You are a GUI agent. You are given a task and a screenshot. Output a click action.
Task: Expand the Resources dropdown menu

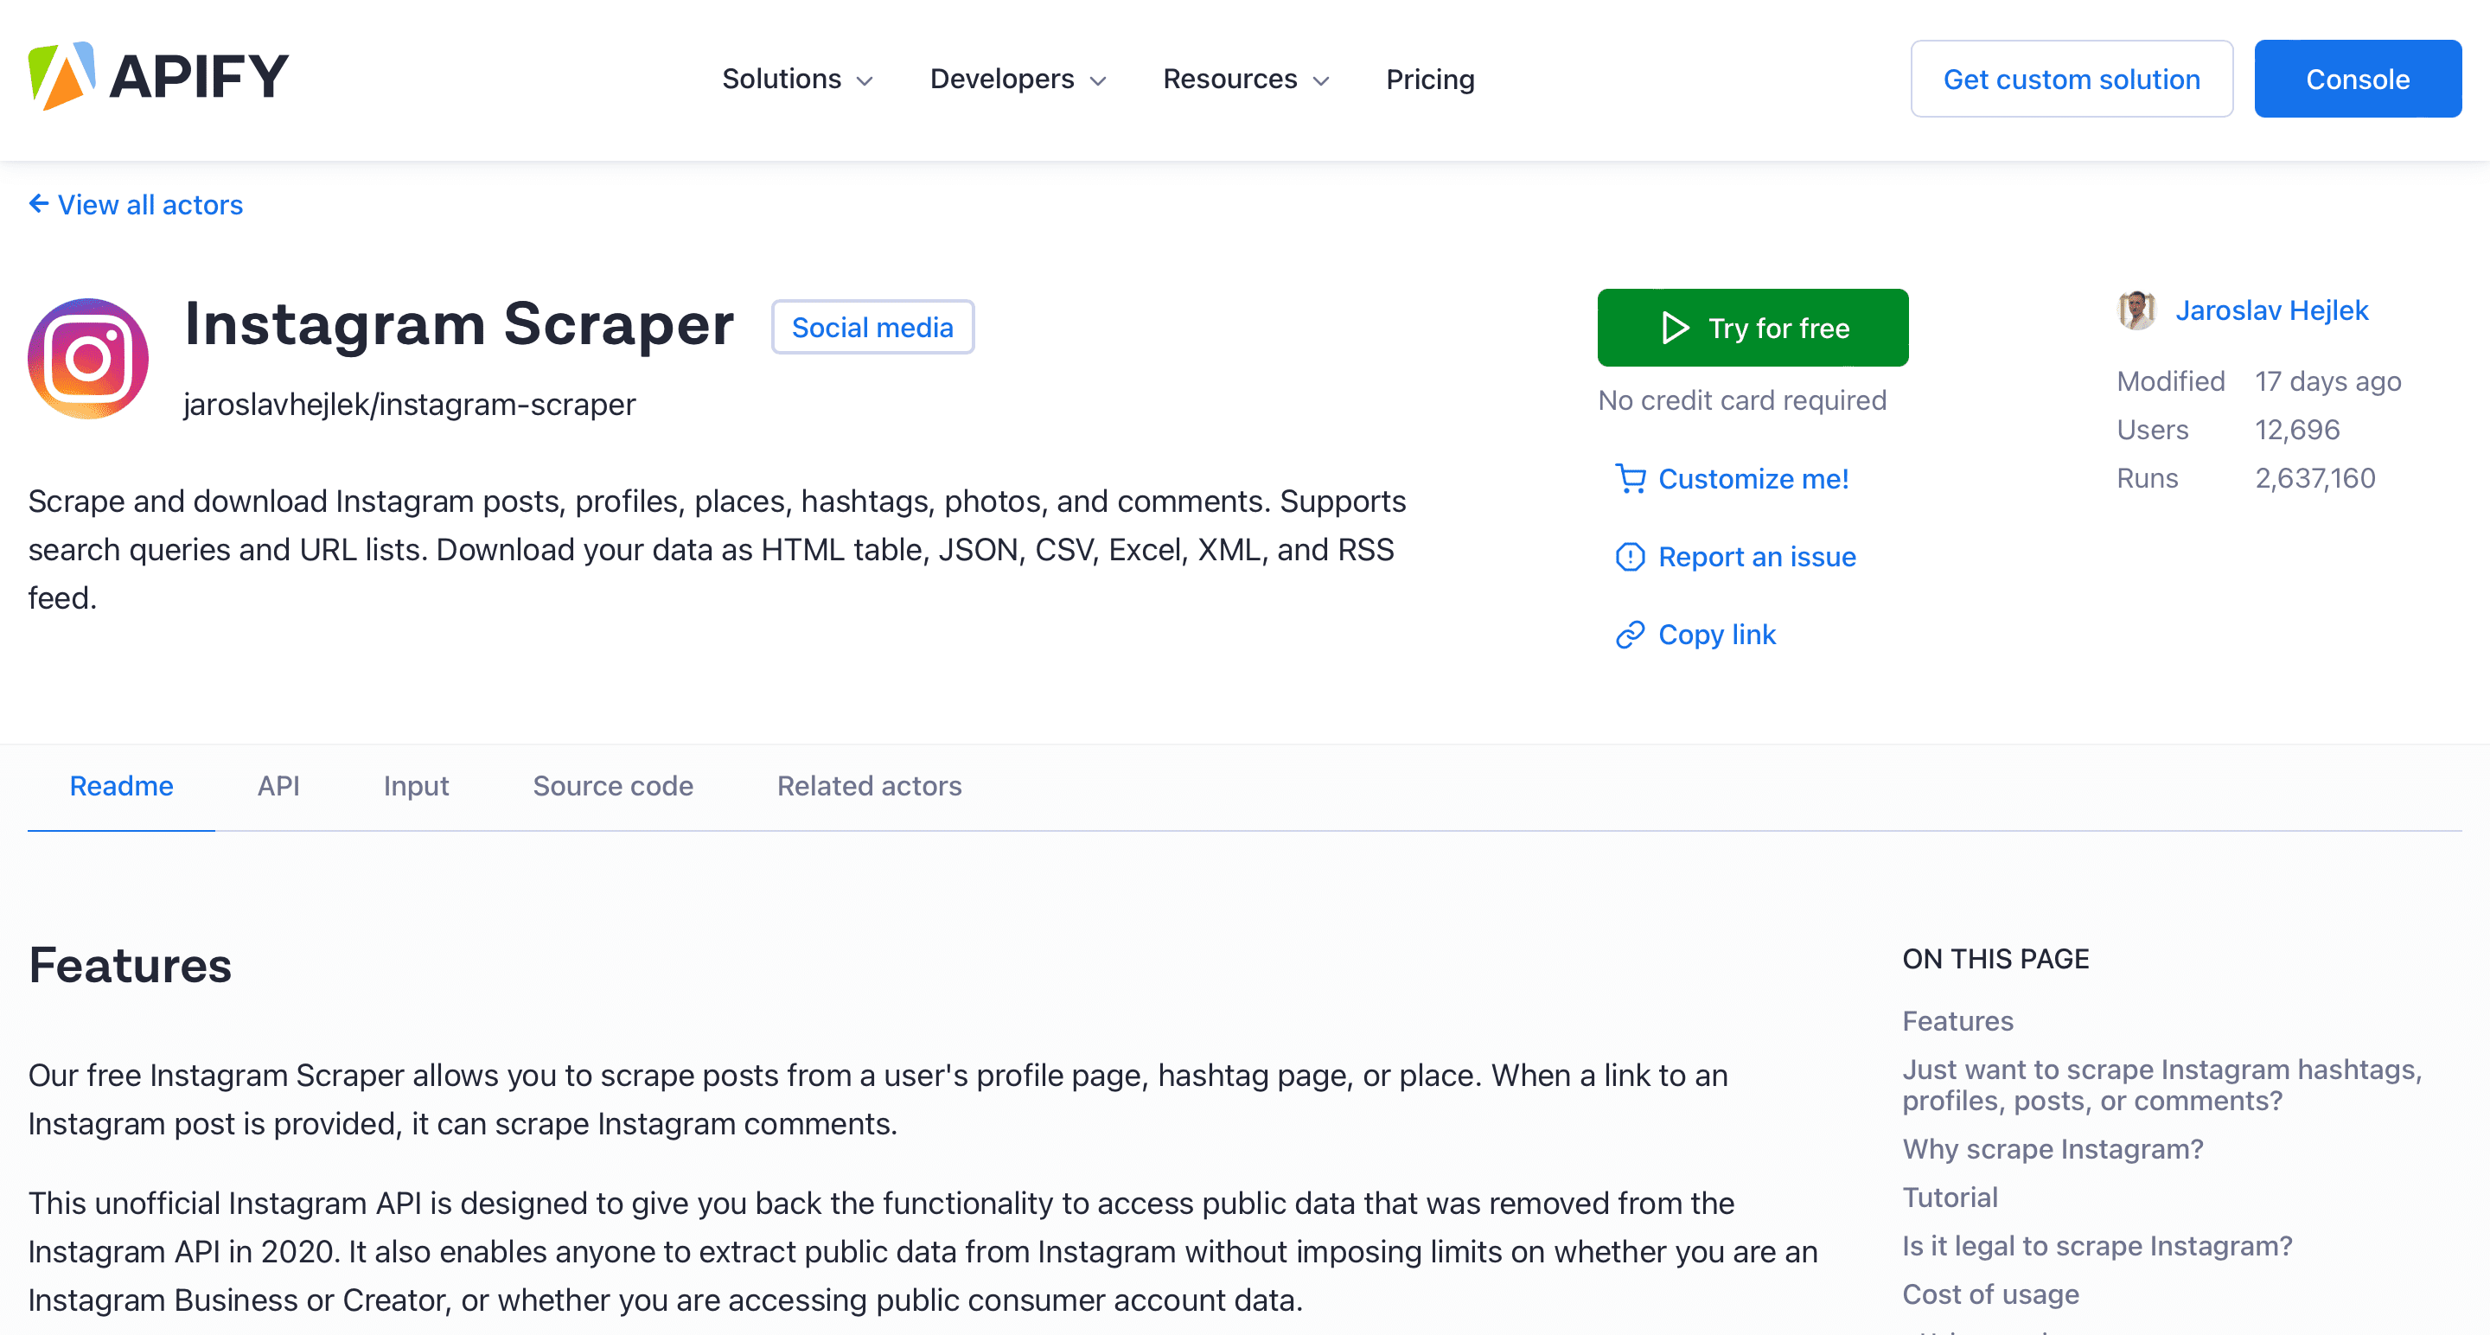tap(1245, 79)
